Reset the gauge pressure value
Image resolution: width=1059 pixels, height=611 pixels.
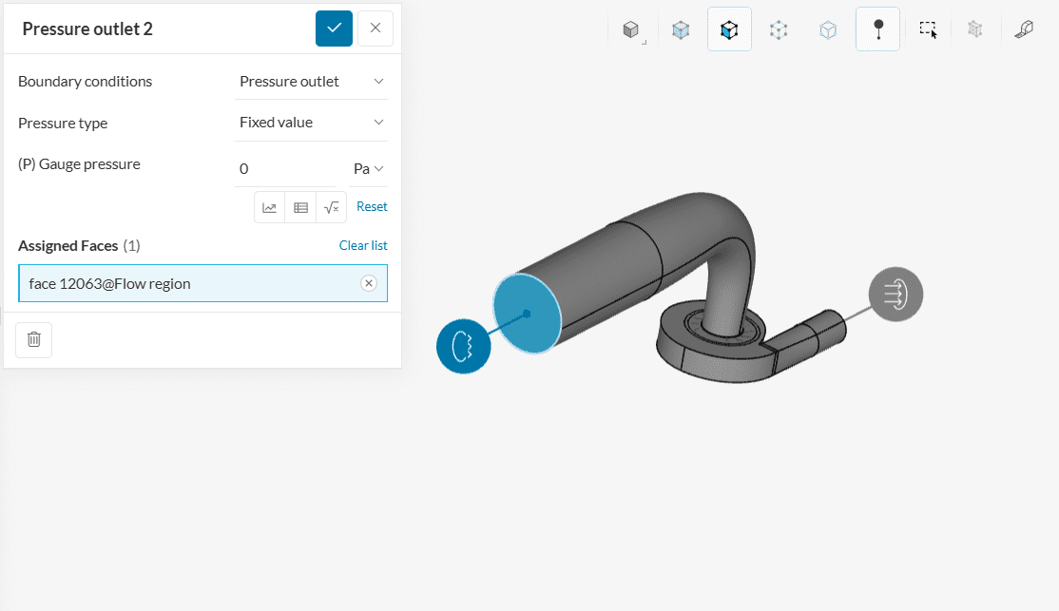pos(372,207)
